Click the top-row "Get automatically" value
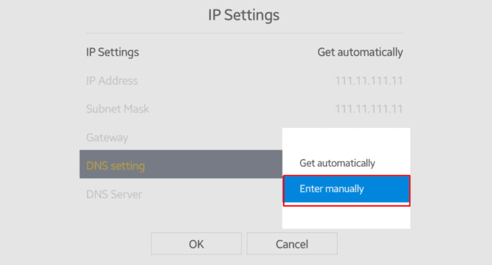This screenshot has height=265, width=492. (360, 52)
